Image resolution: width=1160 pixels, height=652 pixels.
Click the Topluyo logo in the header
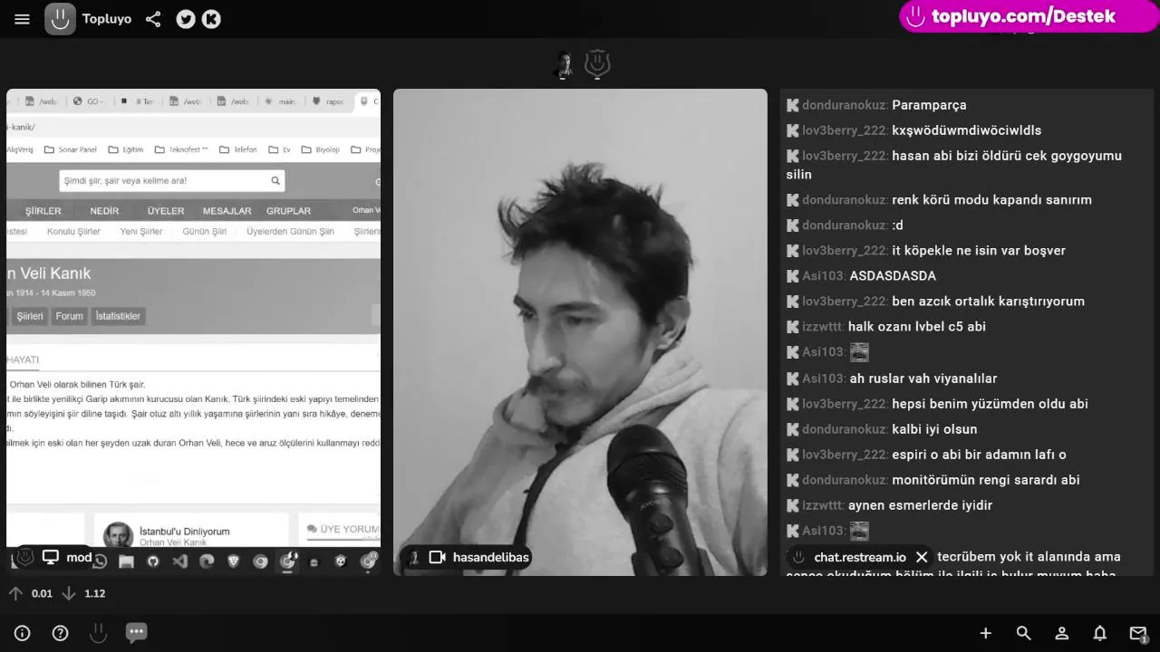pyautogui.click(x=60, y=19)
